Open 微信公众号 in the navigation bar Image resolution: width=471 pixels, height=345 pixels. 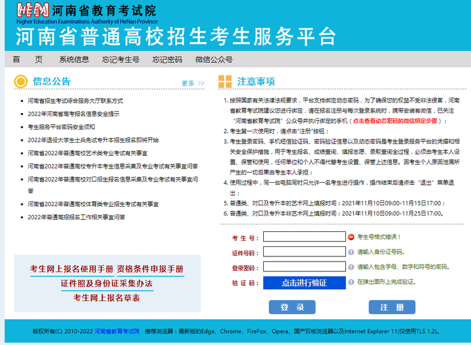click(214, 60)
